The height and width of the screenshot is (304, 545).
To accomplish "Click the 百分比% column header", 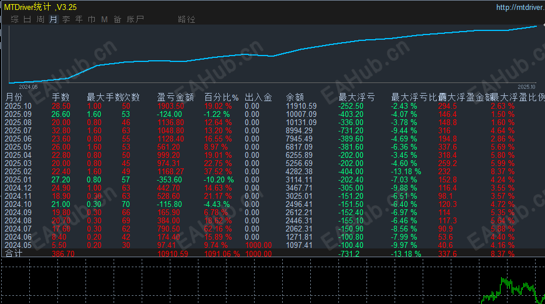I will [x=221, y=97].
